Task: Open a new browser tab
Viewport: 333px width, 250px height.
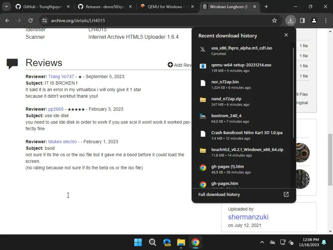Action: click(266, 7)
